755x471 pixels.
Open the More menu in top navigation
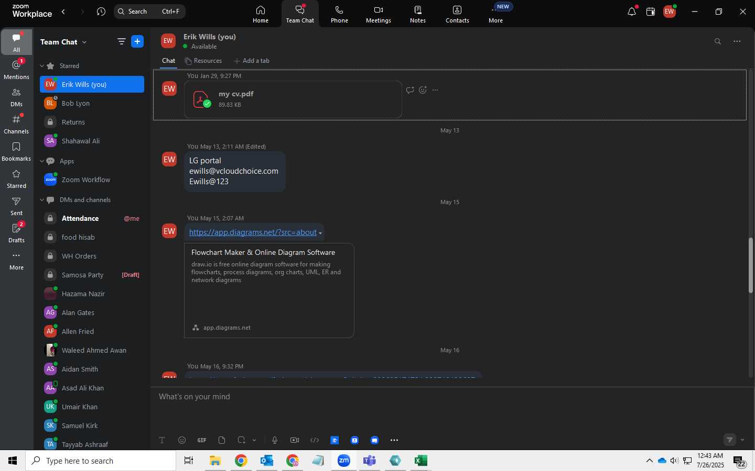(x=496, y=14)
